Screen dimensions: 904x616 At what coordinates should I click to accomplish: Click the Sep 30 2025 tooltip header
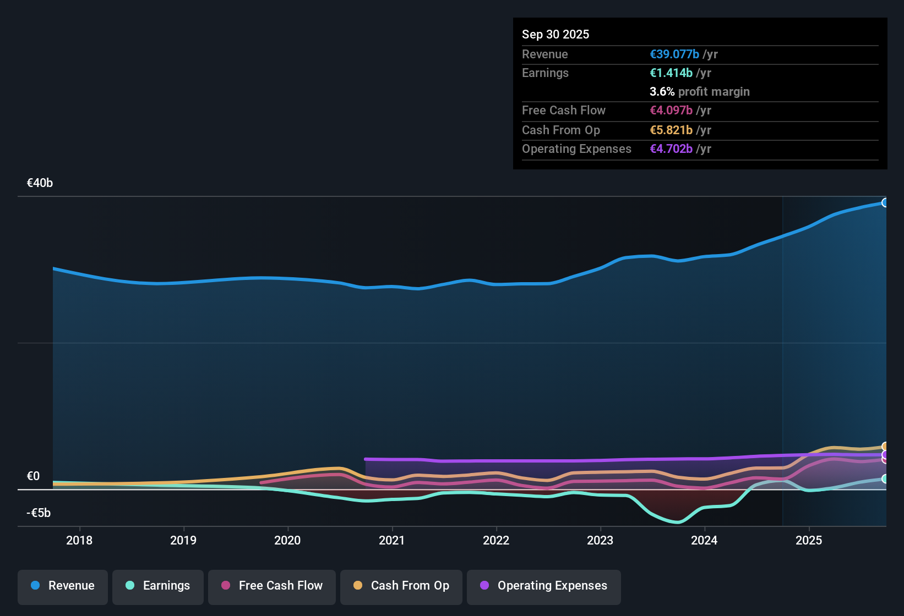(x=556, y=34)
